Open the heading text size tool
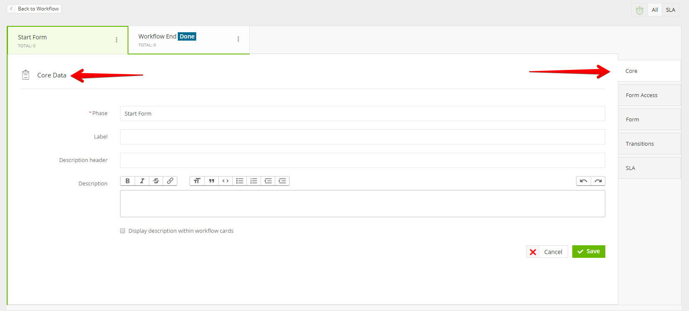The width and height of the screenshot is (689, 311). click(197, 181)
